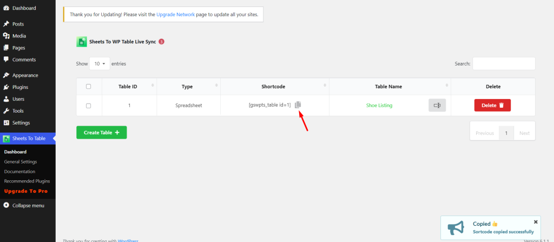Open the Shoe Listing table link

[379, 106]
